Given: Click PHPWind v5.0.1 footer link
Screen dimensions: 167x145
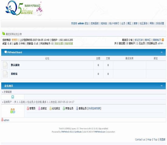Looking at the screenshot, I should (67, 132).
